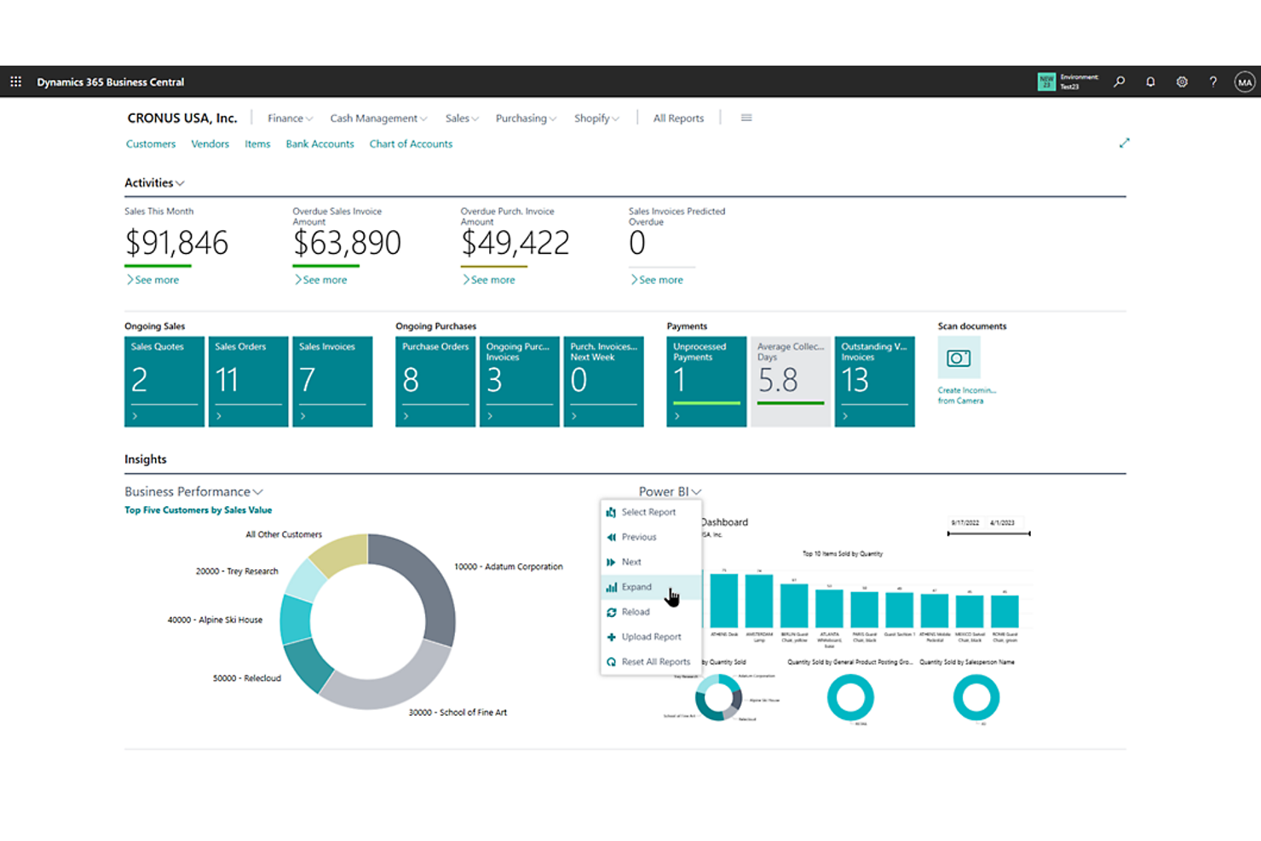This screenshot has height=841, width=1261.
Task: Open notifications via the bell icon
Action: click(x=1150, y=81)
